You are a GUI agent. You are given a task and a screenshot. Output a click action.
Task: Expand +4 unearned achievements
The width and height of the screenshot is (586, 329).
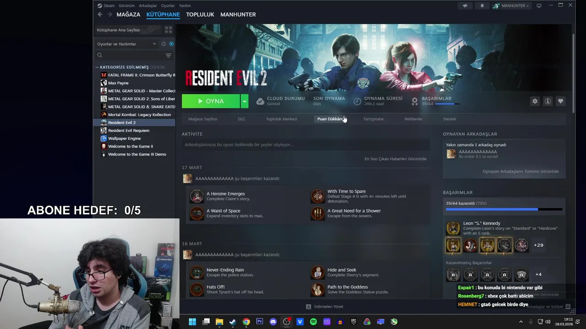pos(538,274)
